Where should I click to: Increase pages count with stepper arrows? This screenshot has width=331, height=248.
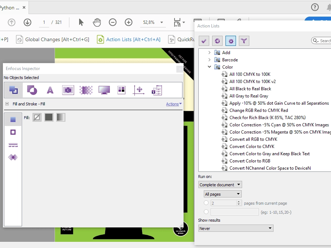(238, 201)
